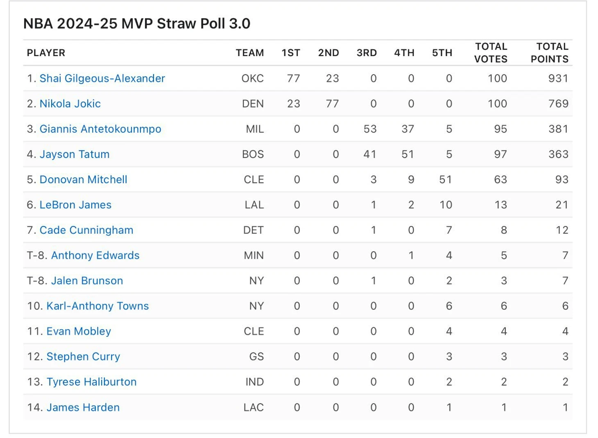The height and width of the screenshot is (438, 598).
Task: Click the TOTAL POINTS column header
Action: 550,53
